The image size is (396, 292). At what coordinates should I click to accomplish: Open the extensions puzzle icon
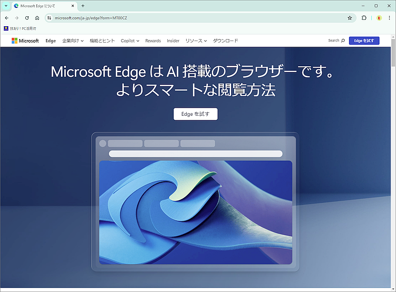coord(364,18)
